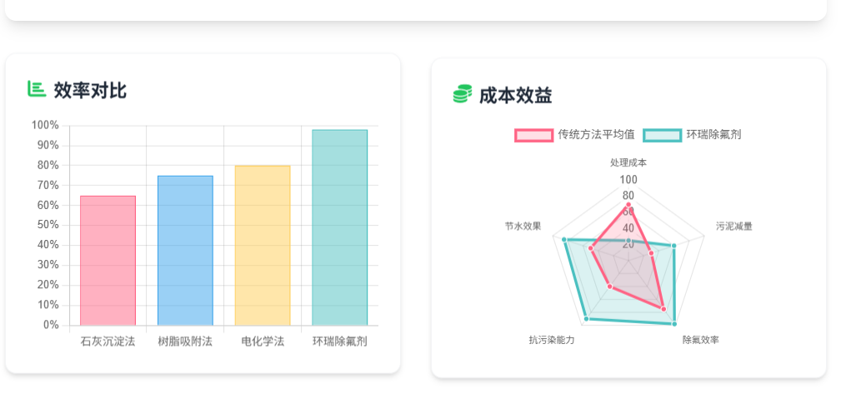851x409 pixels.
Task: Click the coins icon beside 成本效益
Action: pyautogui.click(x=462, y=95)
